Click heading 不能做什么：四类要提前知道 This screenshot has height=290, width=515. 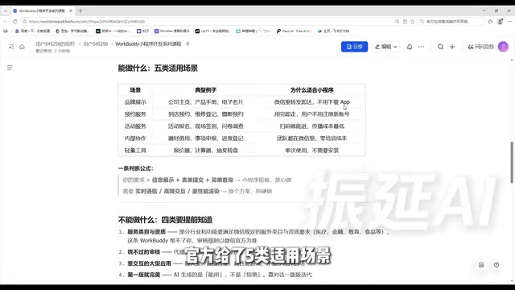tap(165, 220)
